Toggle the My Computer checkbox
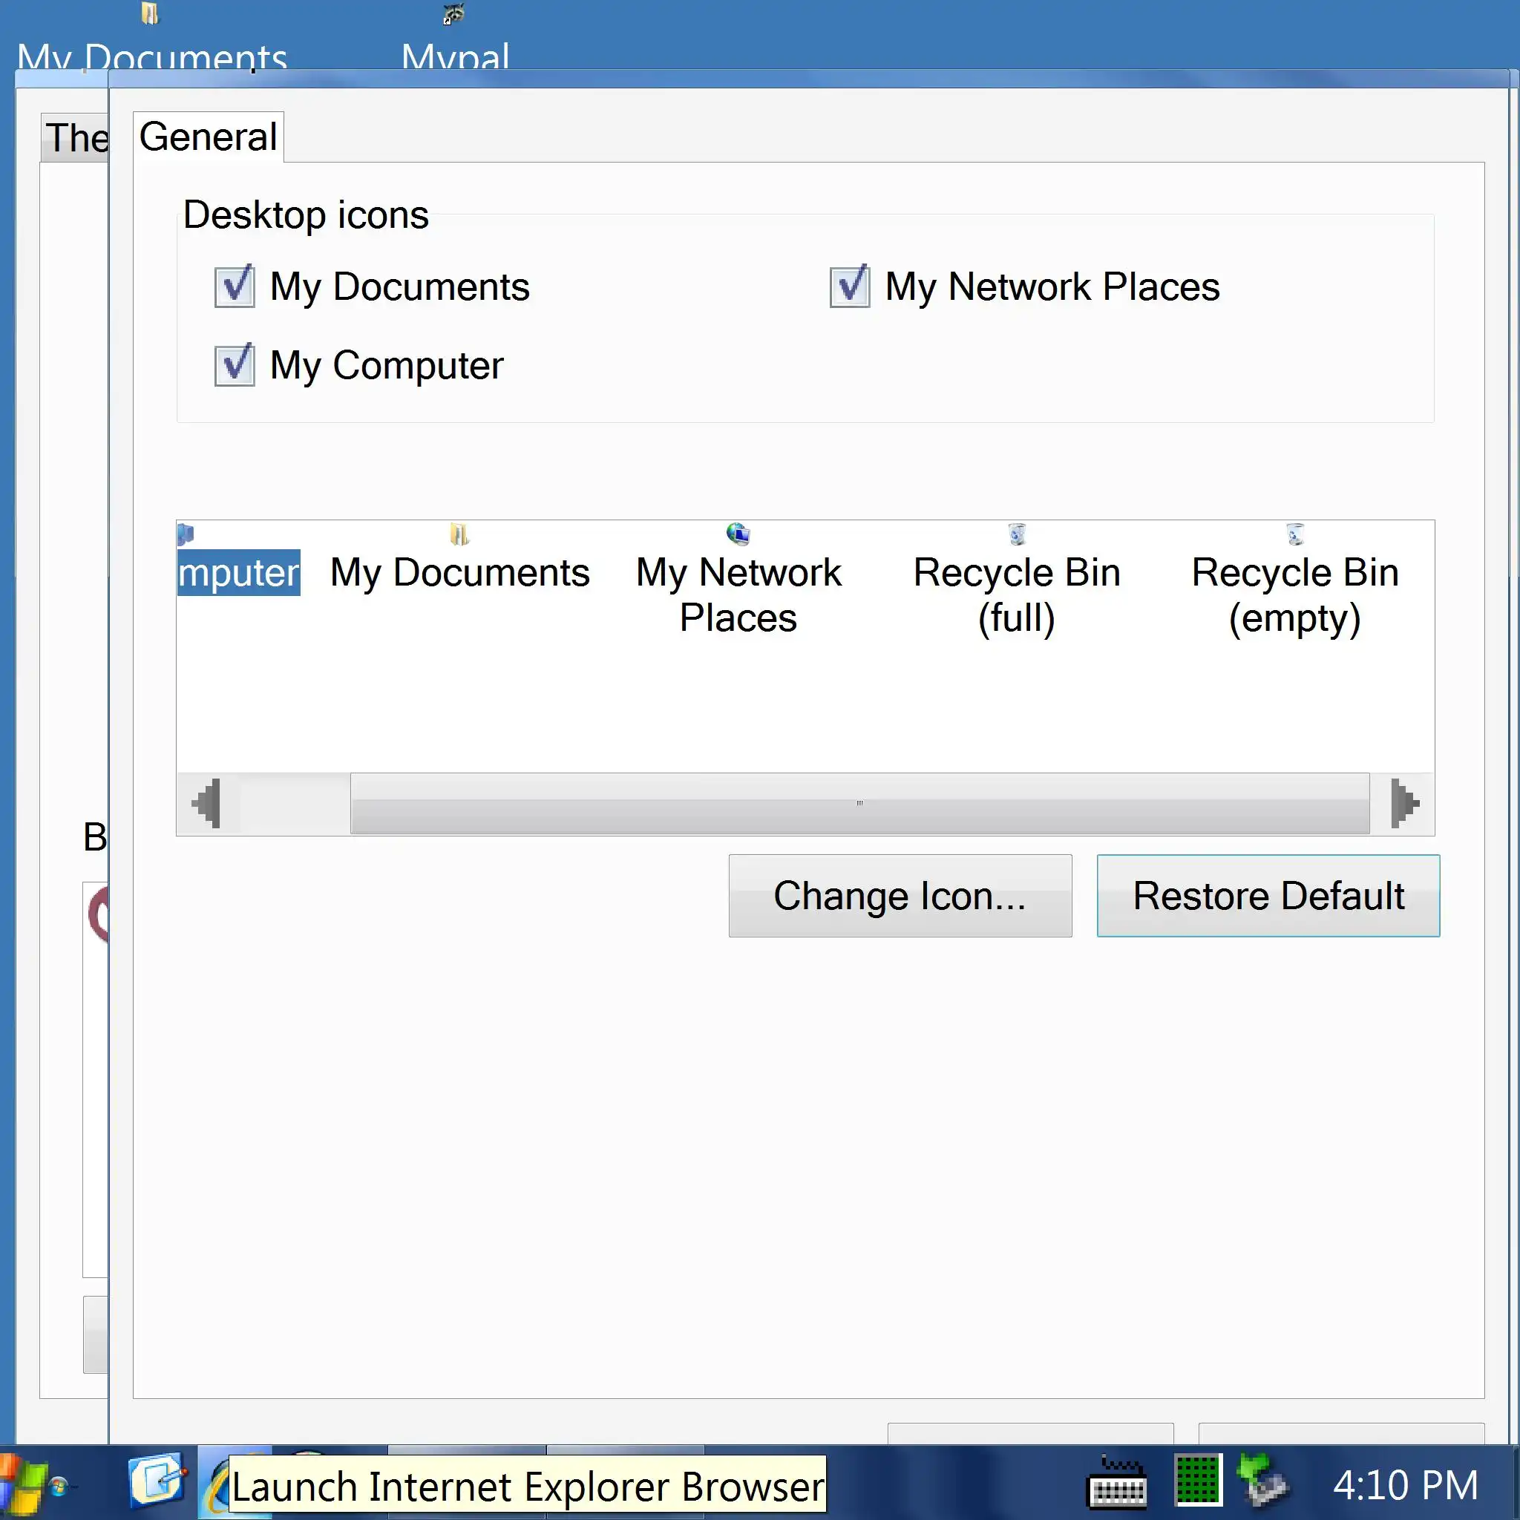1520x1520 pixels. 235,365
